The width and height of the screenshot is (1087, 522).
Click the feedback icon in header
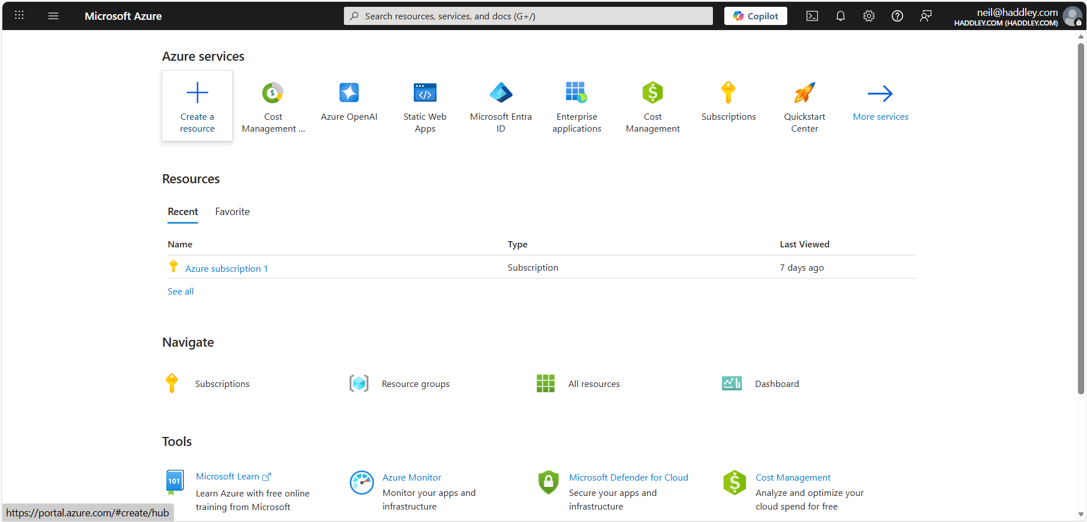(926, 16)
